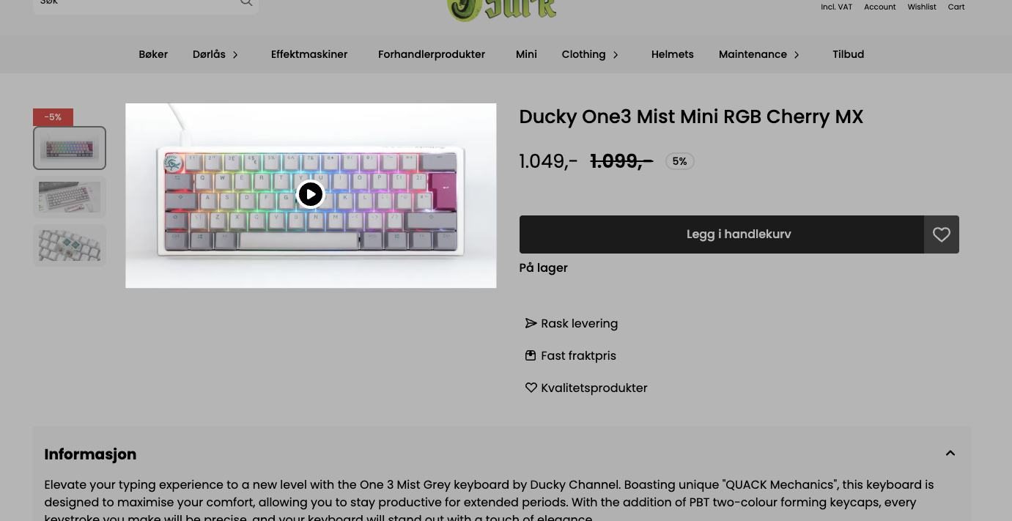Select the second keyboard thumbnail

[70, 197]
